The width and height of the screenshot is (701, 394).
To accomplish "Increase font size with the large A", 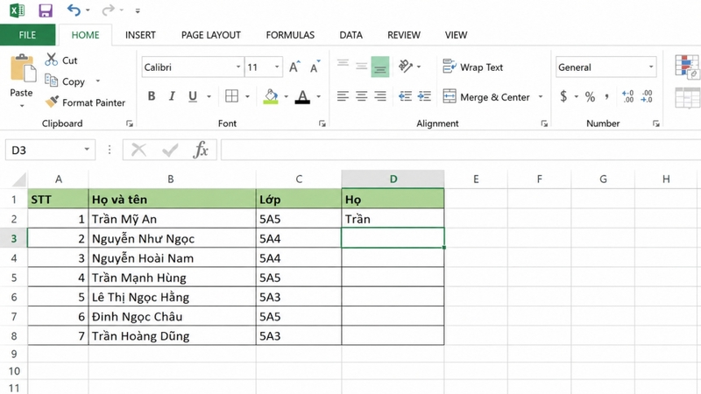I will click(294, 67).
